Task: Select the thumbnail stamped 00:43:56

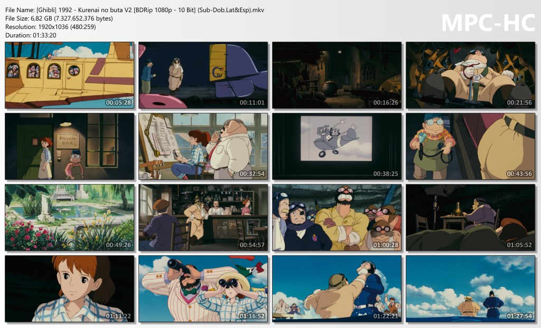Action: 470,147
